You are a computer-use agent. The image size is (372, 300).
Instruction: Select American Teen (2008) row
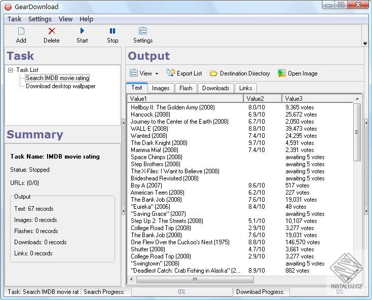pyautogui.click(x=240, y=193)
